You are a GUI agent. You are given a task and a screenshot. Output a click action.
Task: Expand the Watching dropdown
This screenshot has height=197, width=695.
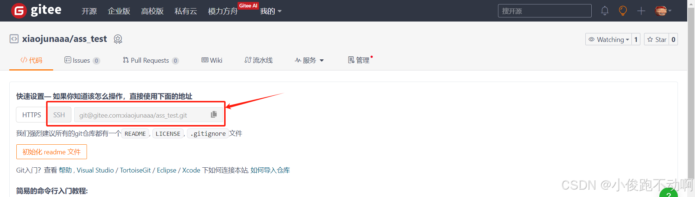(609, 39)
